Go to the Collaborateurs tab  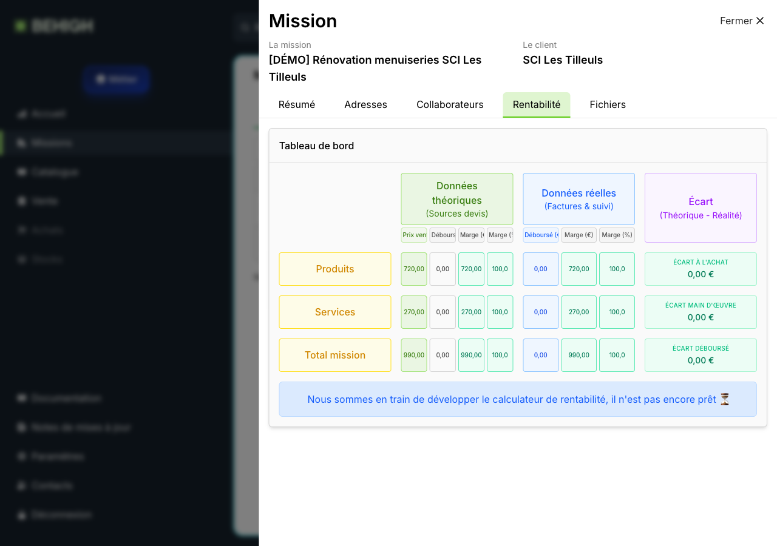point(450,104)
